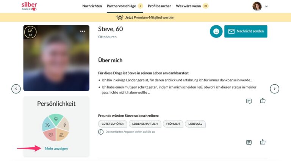
Task: Open the Profilbesucher tab
Action: (159, 6)
